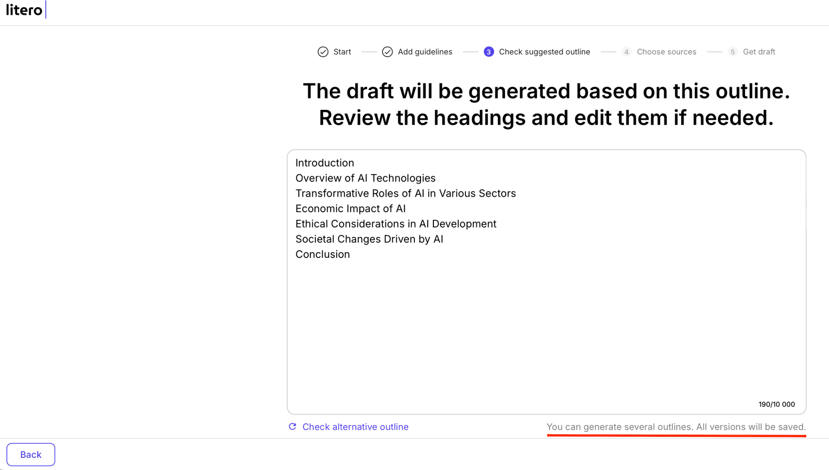Click the text cursor next to the logo
Screen dimensions: 829x470
tap(46, 10)
